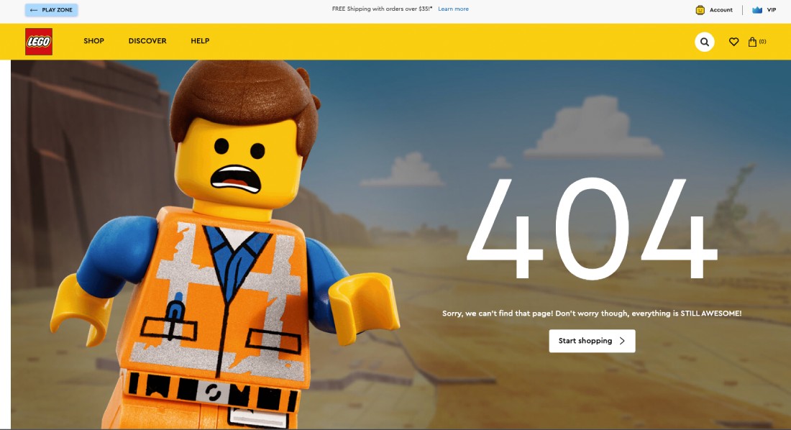Click the Account minifigure head icon

(700, 10)
